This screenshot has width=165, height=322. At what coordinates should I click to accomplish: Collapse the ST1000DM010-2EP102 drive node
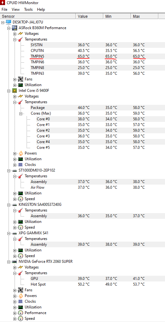(9, 170)
